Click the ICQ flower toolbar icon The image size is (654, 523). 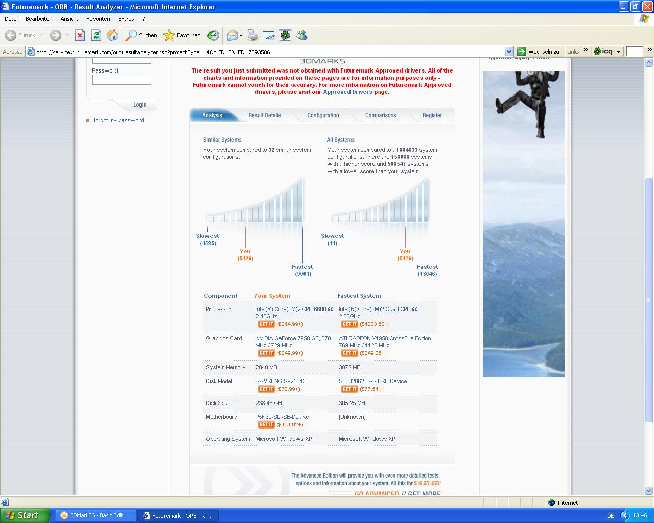285,35
